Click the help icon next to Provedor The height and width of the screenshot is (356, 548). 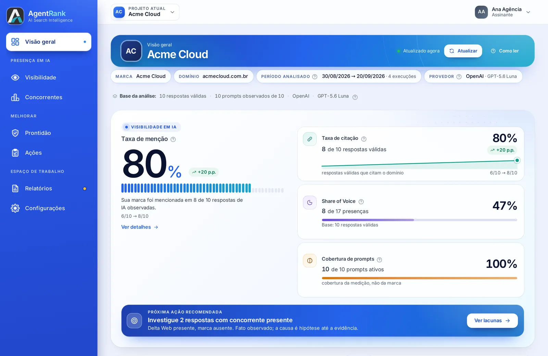(459, 77)
